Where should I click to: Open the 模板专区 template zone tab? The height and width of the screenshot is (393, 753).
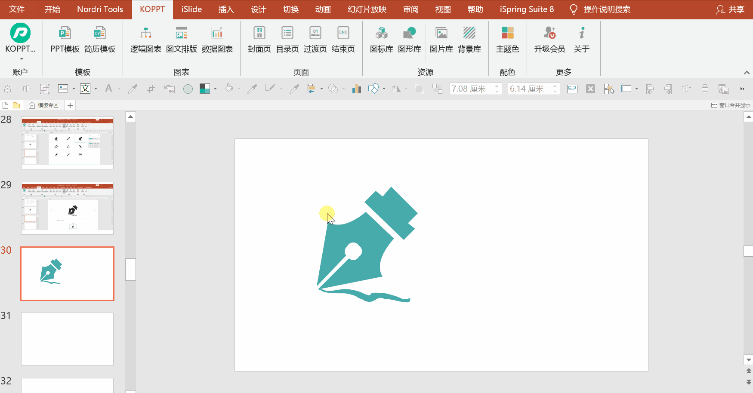(44, 105)
